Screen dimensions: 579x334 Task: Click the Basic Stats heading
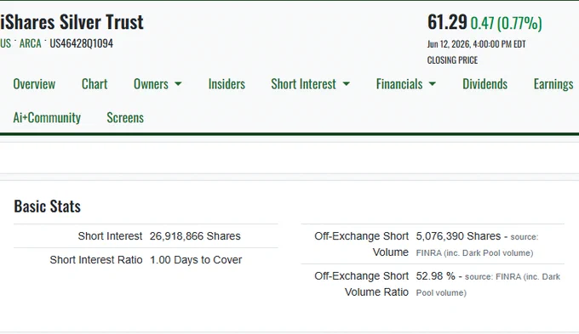tap(48, 207)
